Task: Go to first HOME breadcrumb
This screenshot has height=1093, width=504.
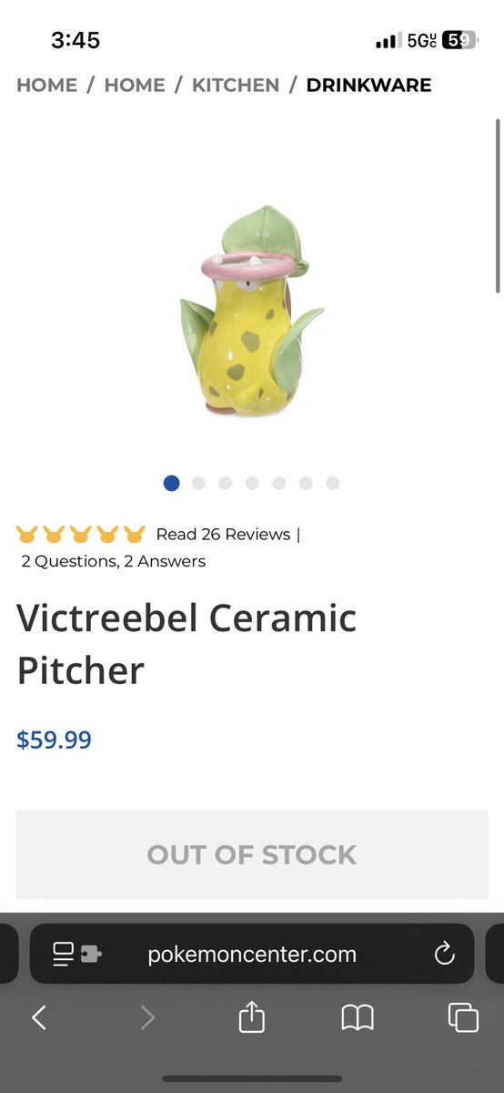Action: 46,85
